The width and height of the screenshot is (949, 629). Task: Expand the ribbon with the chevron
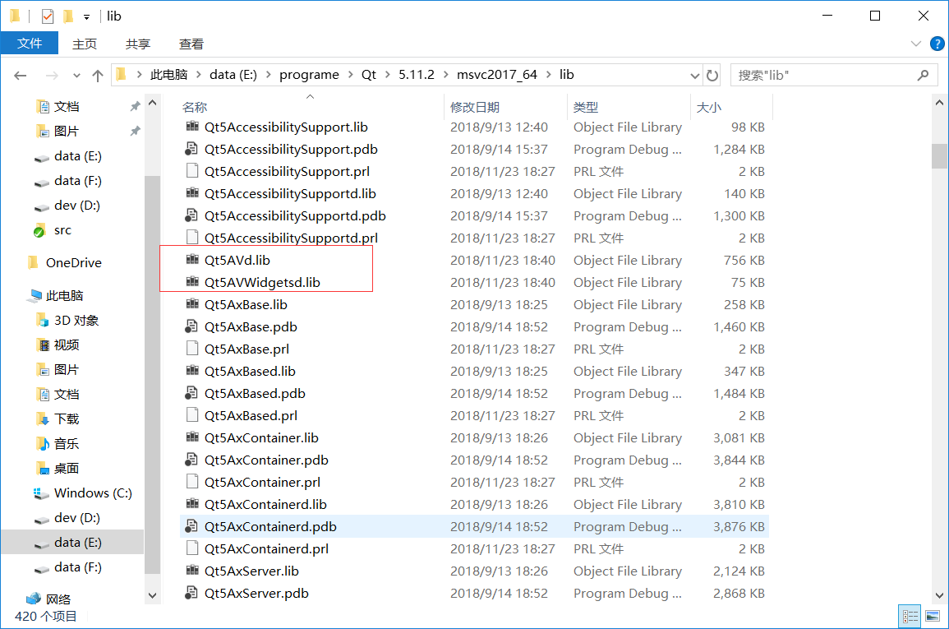coord(915,44)
